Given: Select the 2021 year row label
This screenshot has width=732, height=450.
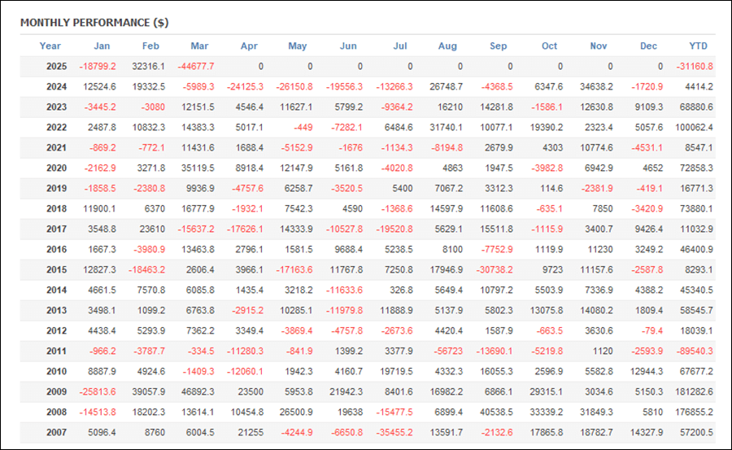Looking at the screenshot, I should coord(56,147).
